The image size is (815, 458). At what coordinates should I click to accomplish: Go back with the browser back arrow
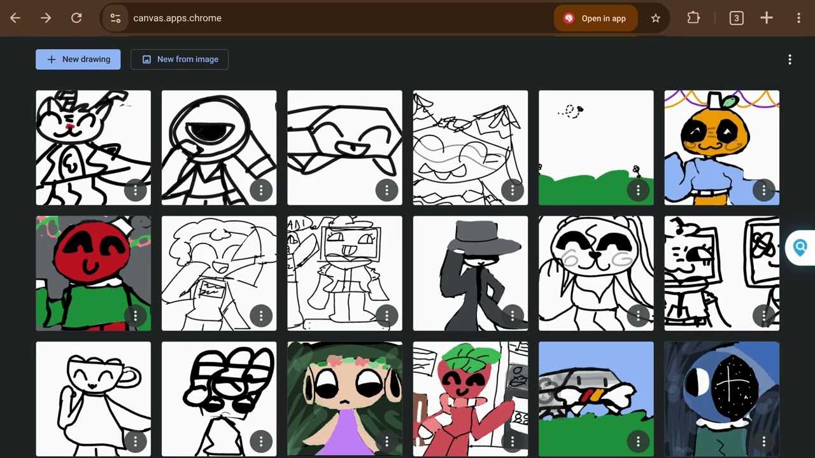click(x=15, y=18)
